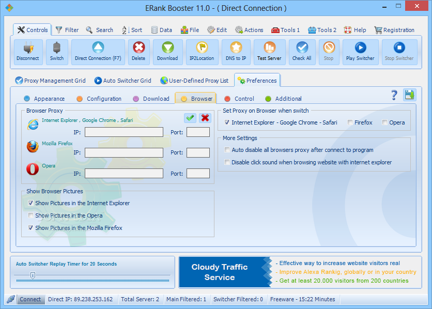This screenshot has width=432, height=309.
Task: Enable Auto disable all browsers proxy
Action: coord(227,149)
